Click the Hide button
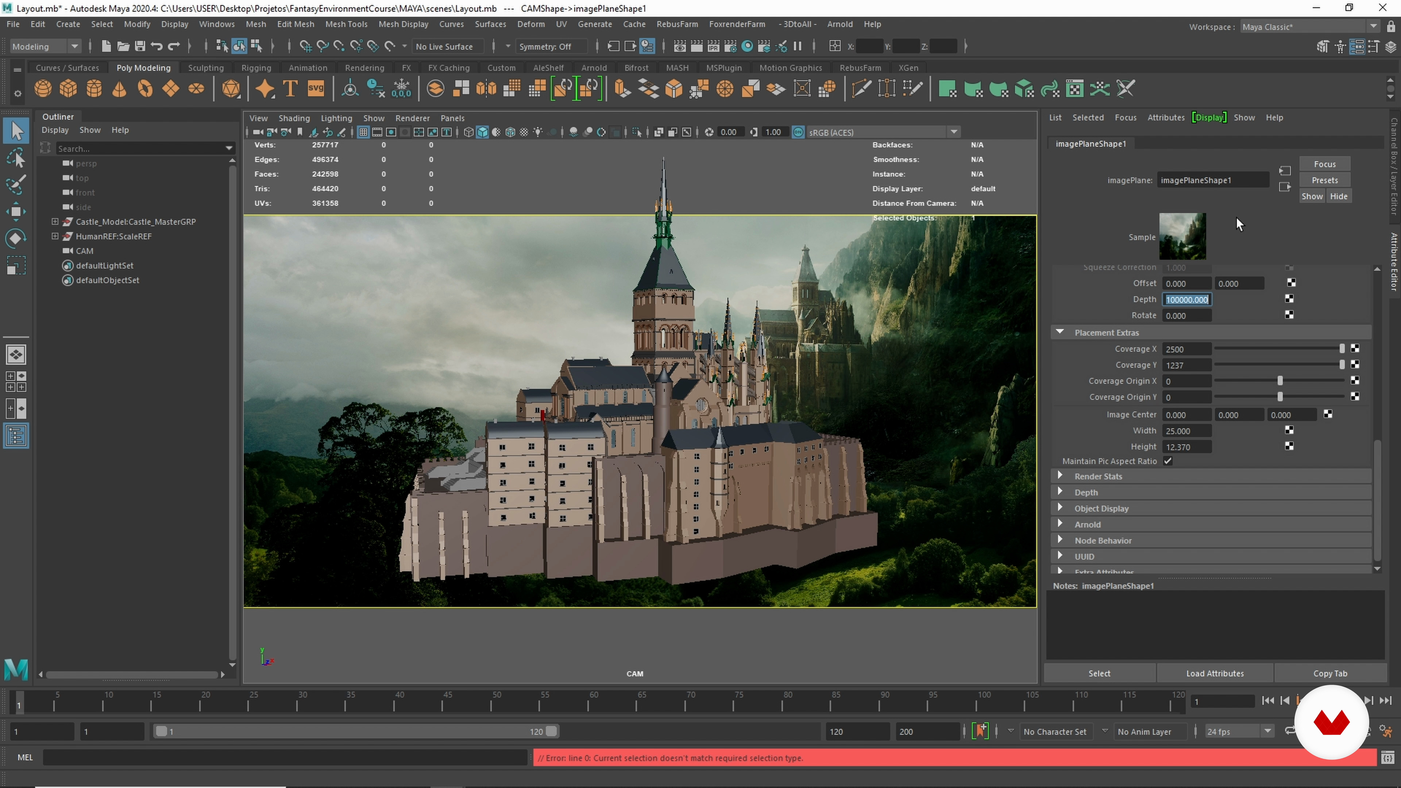1401x788 pixels. click(1339, 196)
